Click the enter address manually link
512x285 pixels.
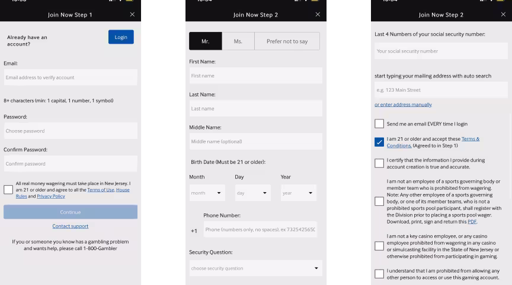point(403,105)
